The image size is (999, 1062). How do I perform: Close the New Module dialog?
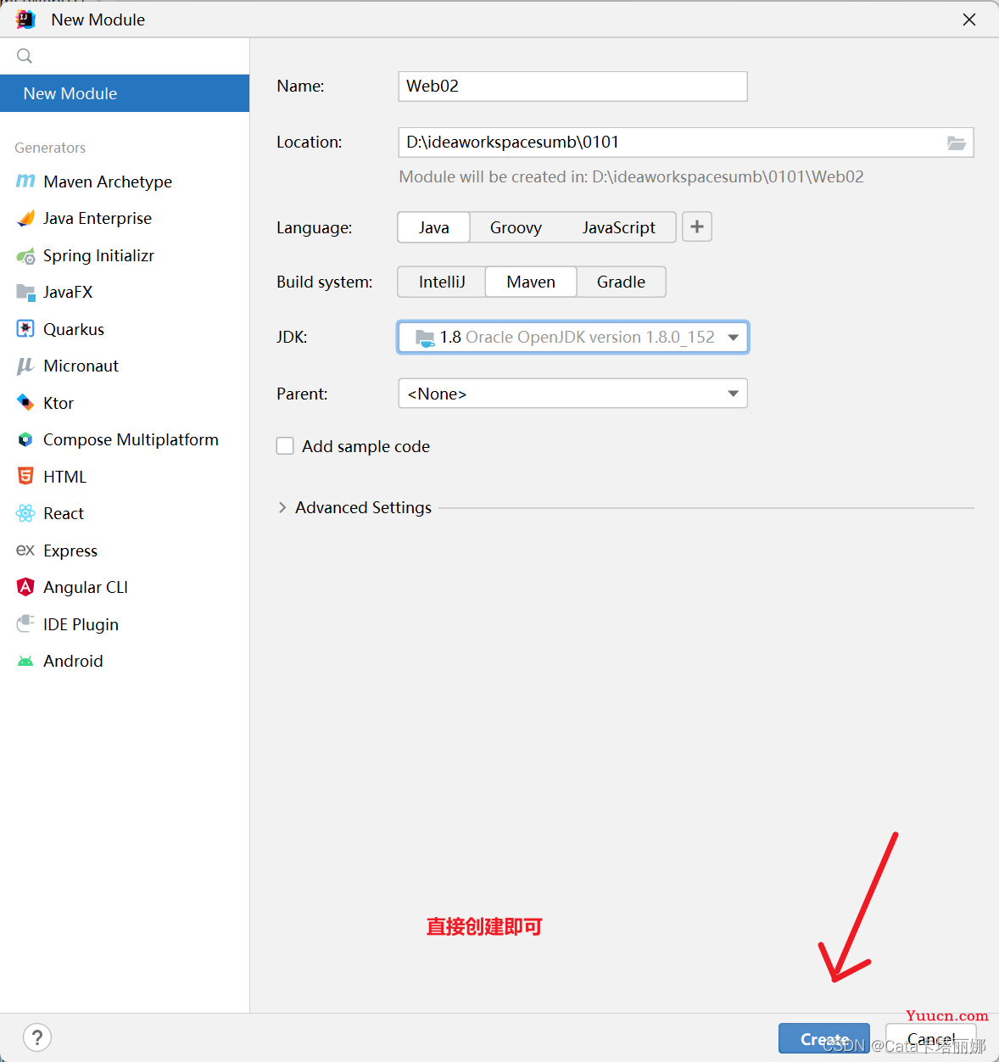coord(969,20)
